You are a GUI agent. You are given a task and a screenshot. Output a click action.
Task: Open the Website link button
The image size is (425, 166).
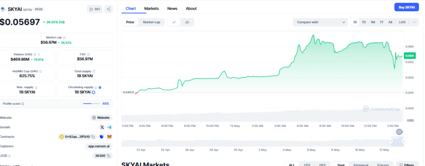(101, 118)
